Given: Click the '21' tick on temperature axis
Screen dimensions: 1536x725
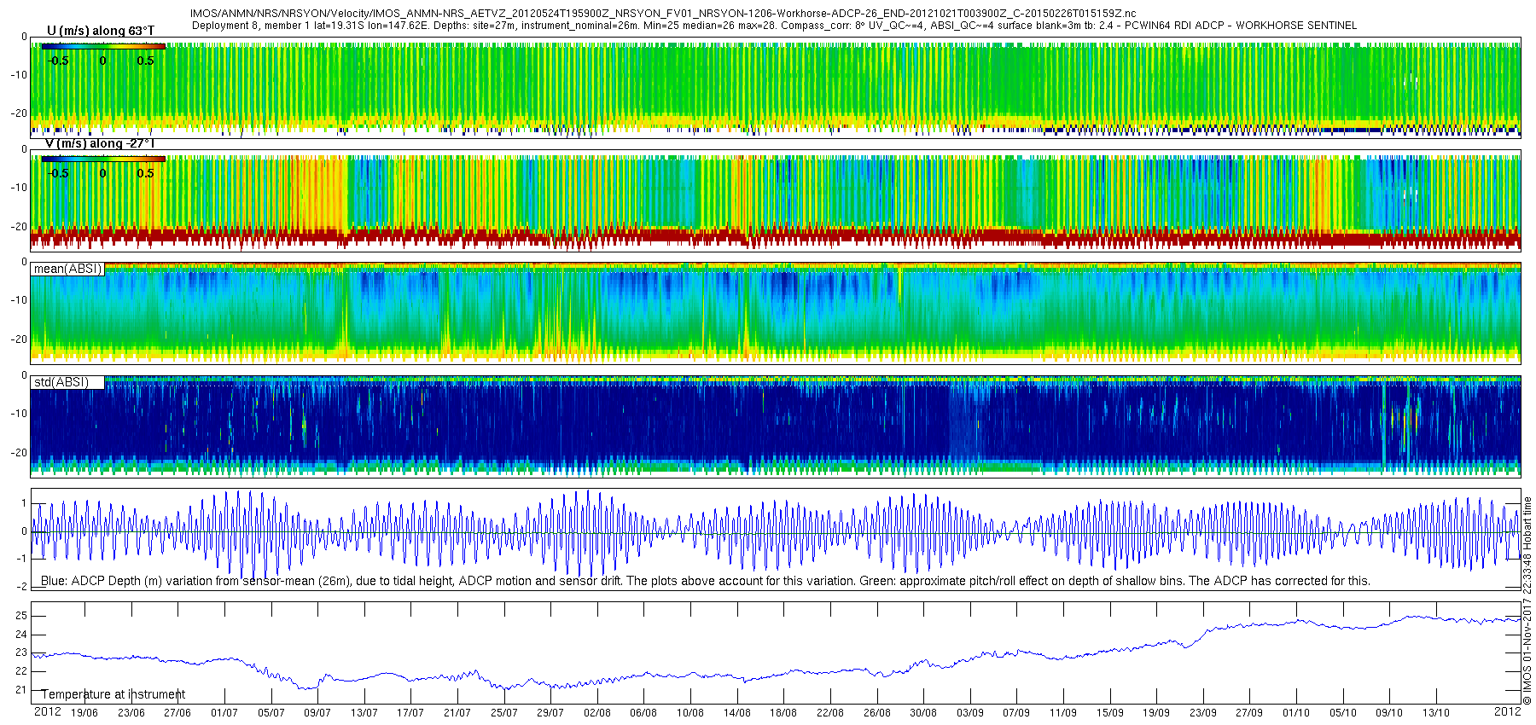Looking at the screenshot, I should (x=21, y=690).
